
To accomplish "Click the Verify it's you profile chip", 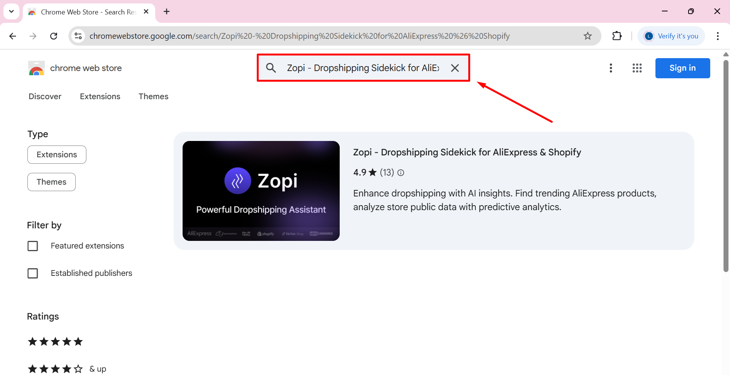I will [x=671, y=36].
